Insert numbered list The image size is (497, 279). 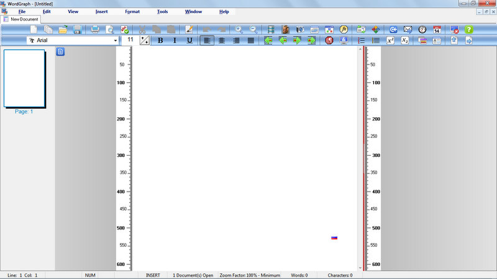[361, 40]
